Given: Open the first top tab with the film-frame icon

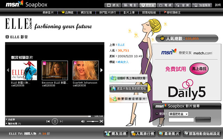Looking at the screenshot, I should click(113, 5).
